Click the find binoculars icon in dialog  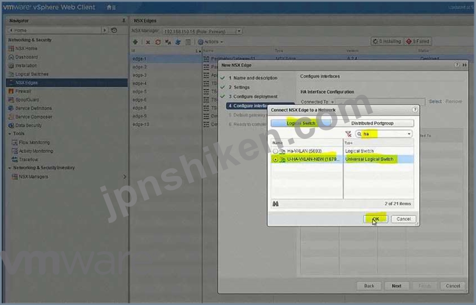[x=275, y=204]
